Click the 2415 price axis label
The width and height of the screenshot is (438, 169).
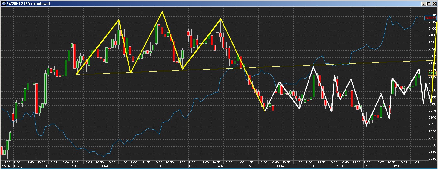(432, 15)
